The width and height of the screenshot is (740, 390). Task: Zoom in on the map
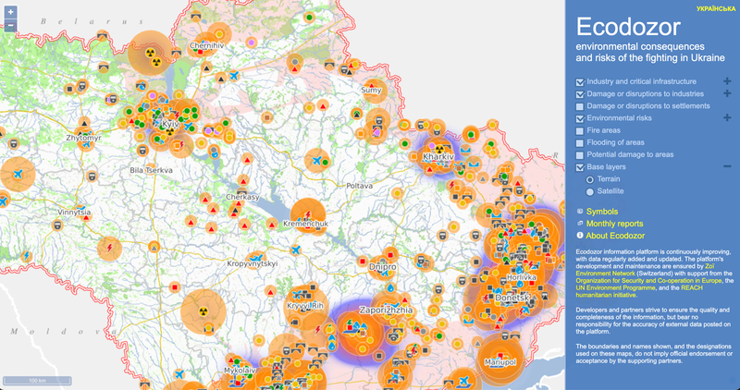[x=10, y=12]
